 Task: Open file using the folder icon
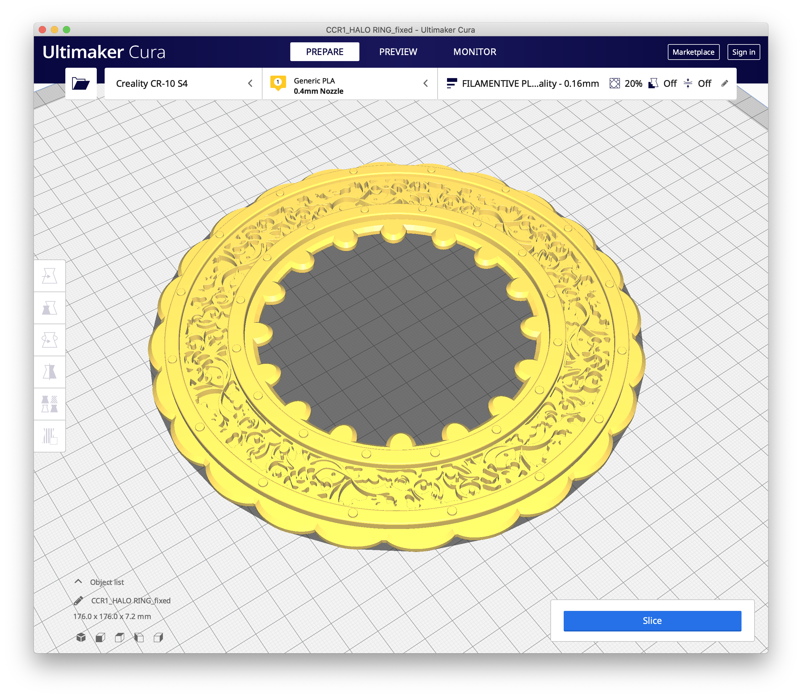click(81, 83)
